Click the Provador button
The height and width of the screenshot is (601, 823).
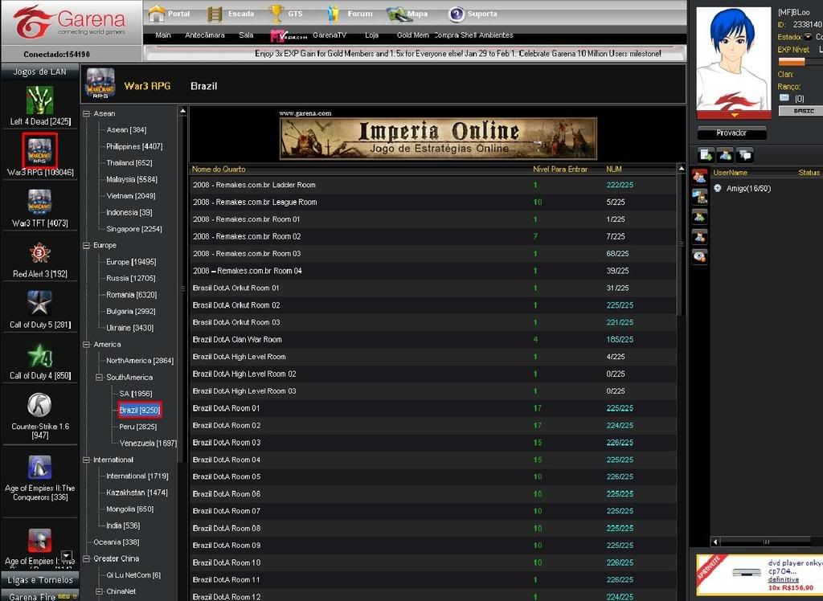coord(731,133)
